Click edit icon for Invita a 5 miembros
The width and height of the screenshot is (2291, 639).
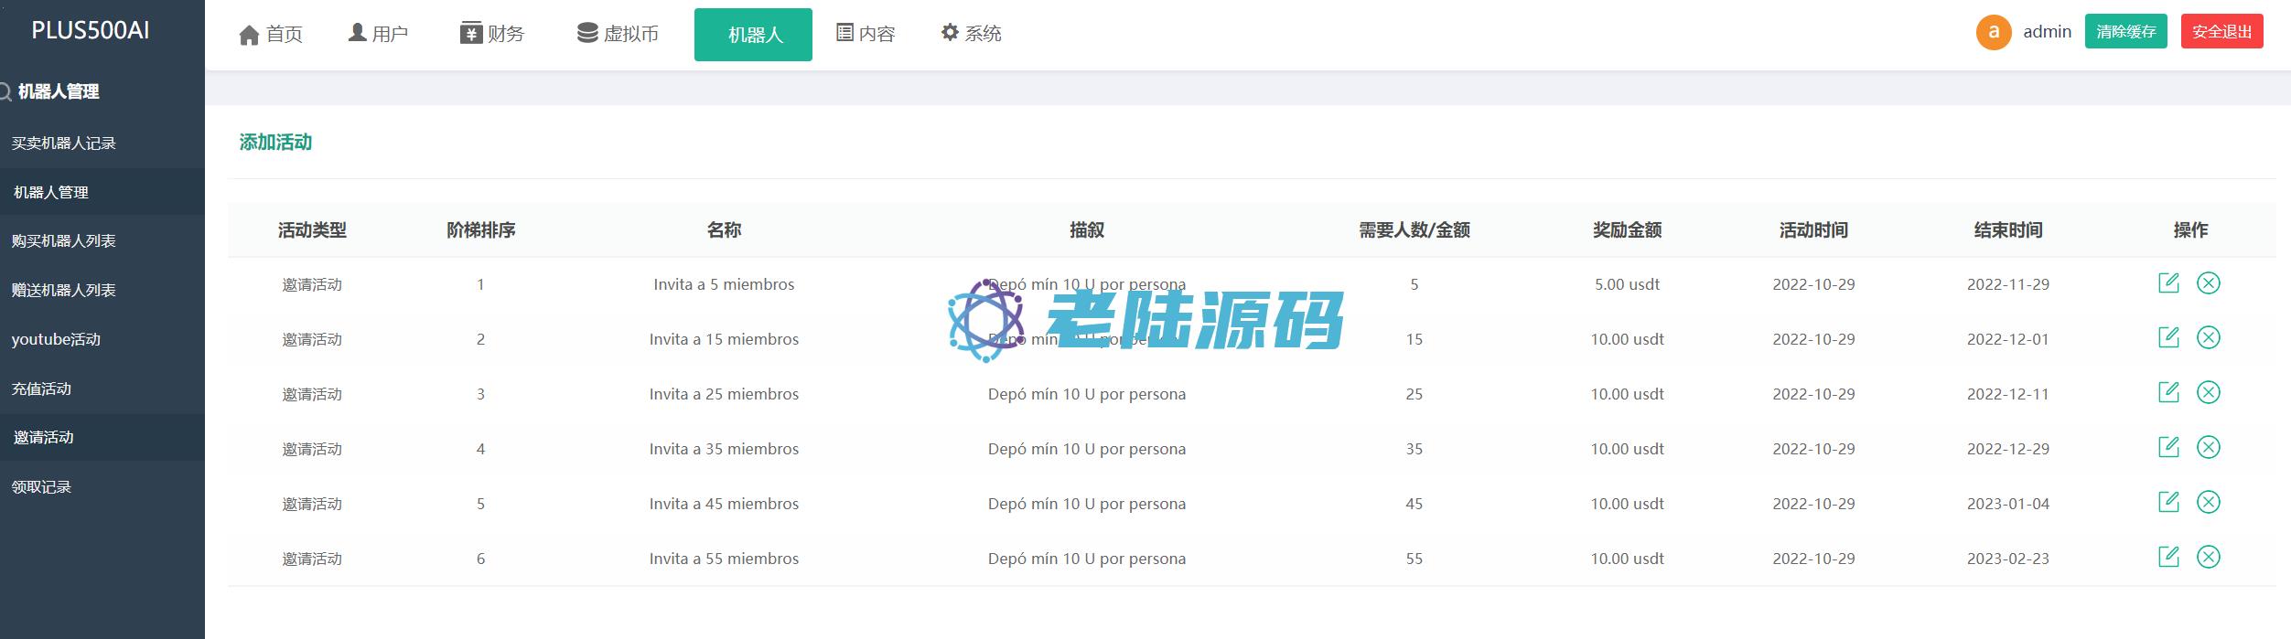2167,283
